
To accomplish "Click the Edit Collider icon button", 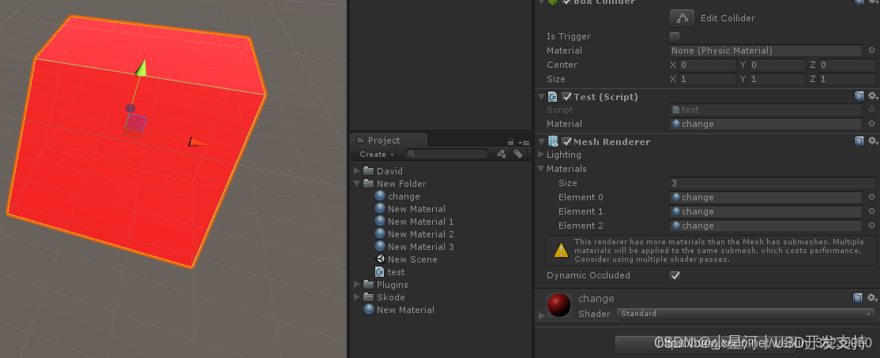I will coord(682,18).
